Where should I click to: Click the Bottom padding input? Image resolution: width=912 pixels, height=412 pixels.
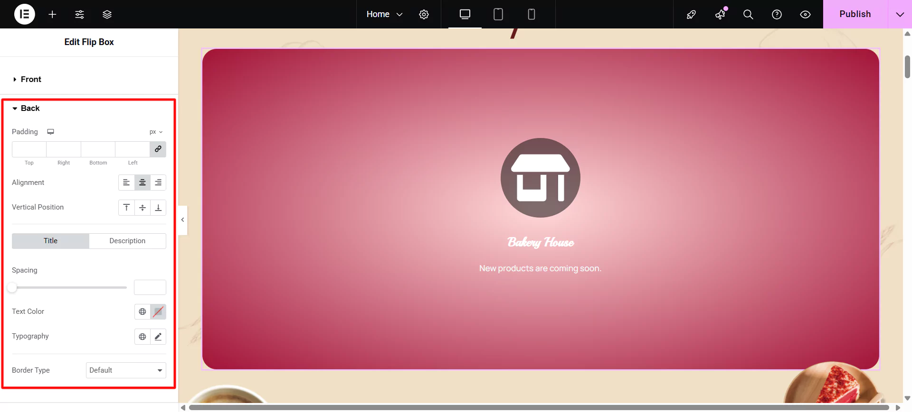tap(98, 149)
